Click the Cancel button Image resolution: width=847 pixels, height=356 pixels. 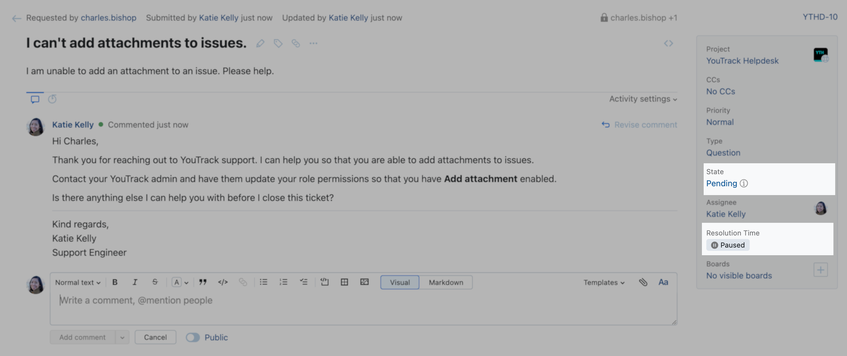[155, 337]
